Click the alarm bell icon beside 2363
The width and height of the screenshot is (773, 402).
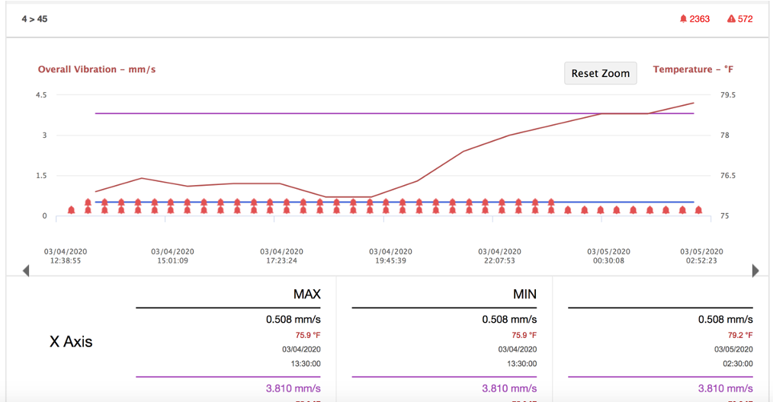(x=683, y=19)
